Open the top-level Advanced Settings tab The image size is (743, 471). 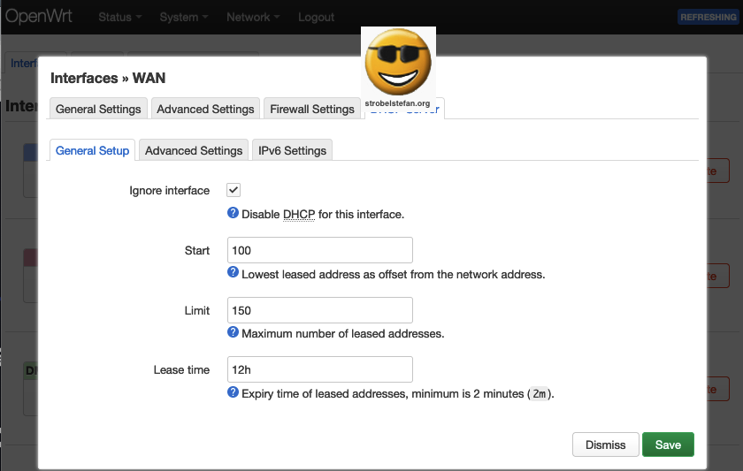point(205,109)
